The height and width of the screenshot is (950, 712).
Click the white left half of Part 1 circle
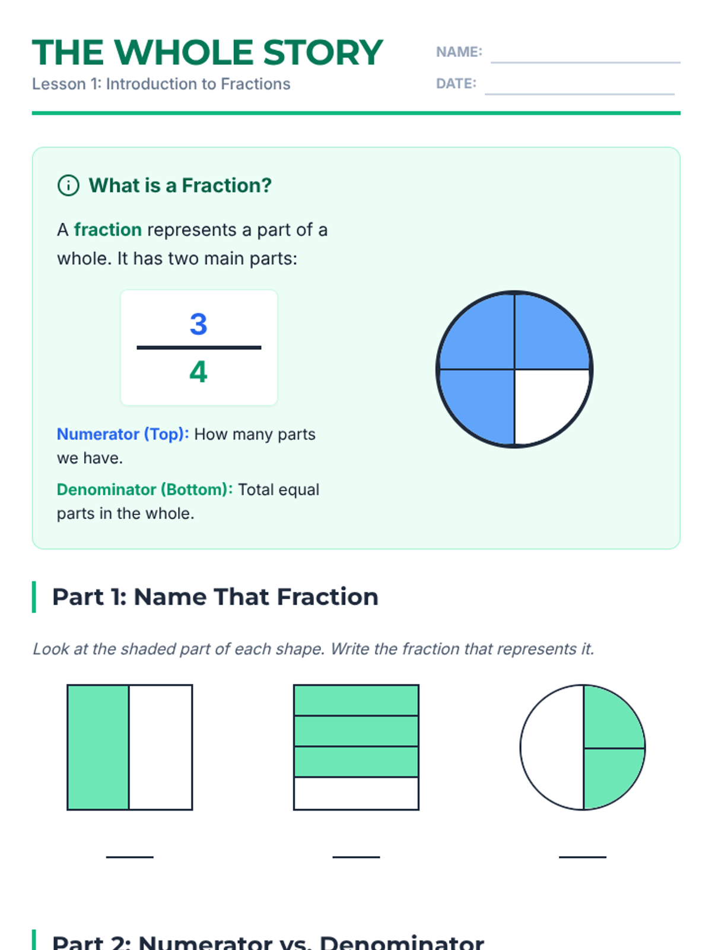(552, 747)
